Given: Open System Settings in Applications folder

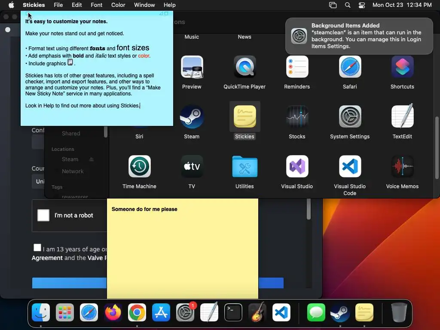Looking at the screenshot, I should (x=350, y=116).
